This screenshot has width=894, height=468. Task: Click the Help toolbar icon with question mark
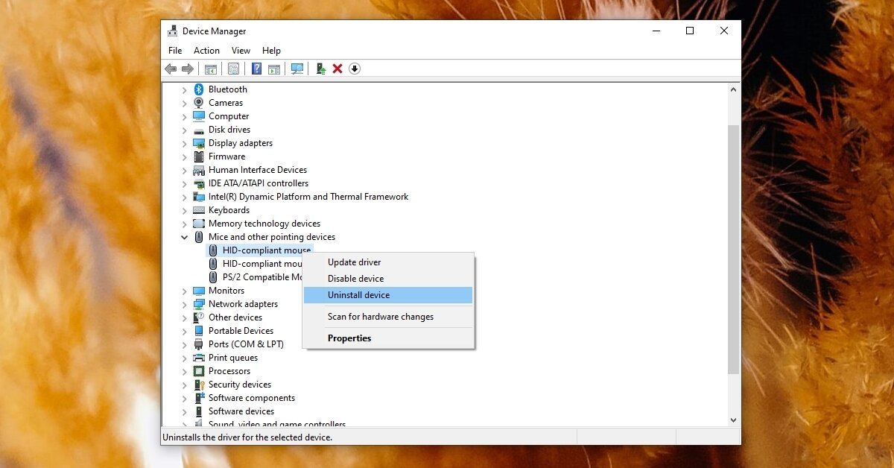tap(256, 68)
